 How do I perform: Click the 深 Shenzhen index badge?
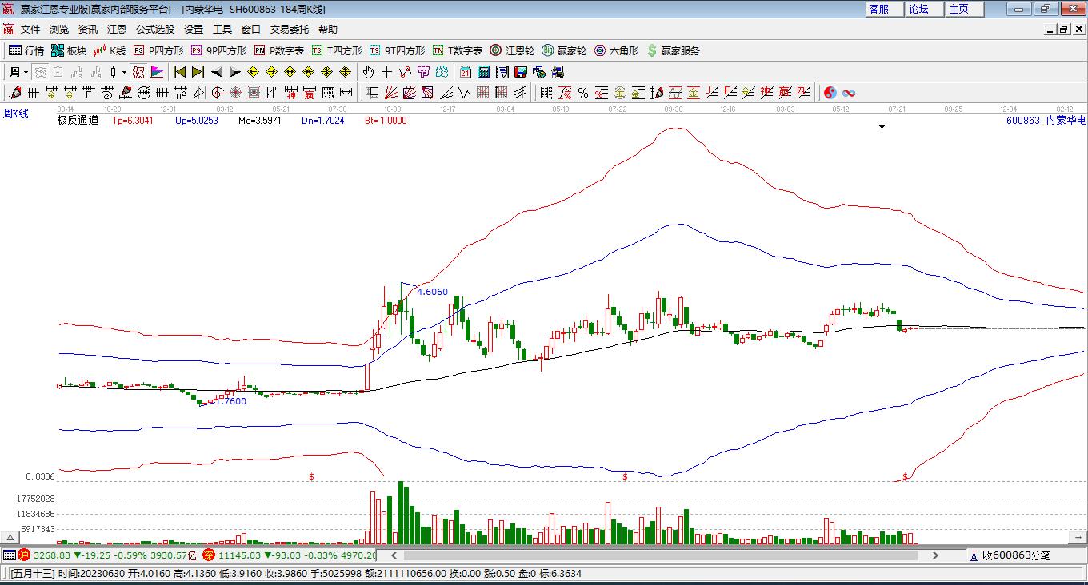[209, 555]
